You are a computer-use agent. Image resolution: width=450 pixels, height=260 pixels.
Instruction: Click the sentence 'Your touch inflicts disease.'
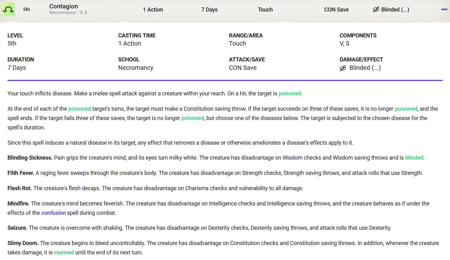coord(39,94)
